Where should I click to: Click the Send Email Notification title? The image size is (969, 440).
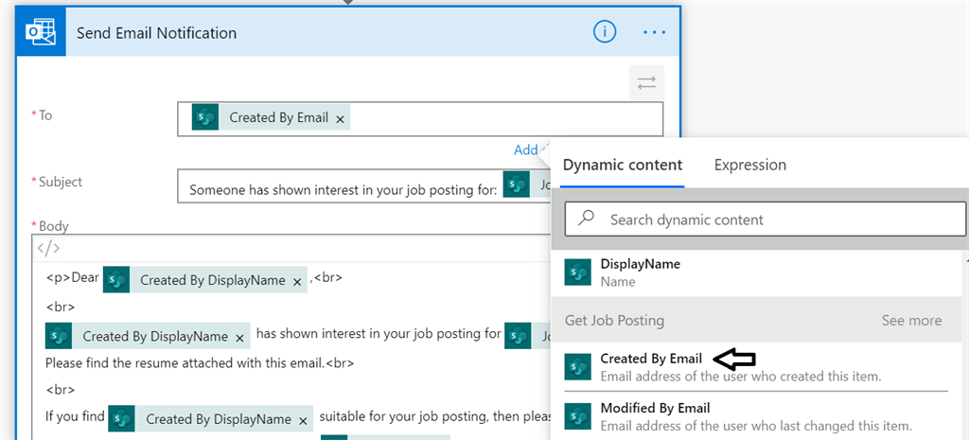tap(156, 33)
